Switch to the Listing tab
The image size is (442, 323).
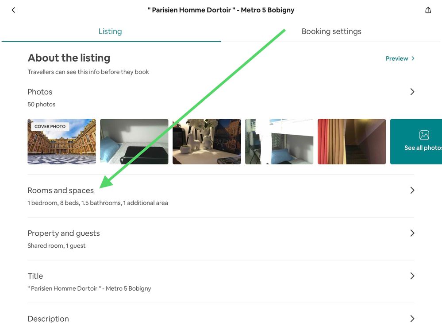click(x=110, y=31)
